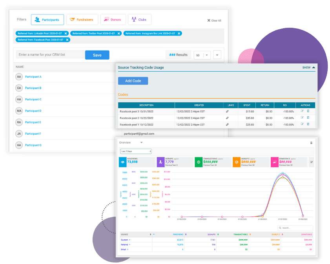Click the CRM list name input field

pos(50,54)
